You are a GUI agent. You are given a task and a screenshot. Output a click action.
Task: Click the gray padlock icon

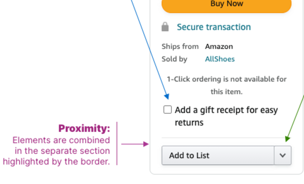coord(165,27)
